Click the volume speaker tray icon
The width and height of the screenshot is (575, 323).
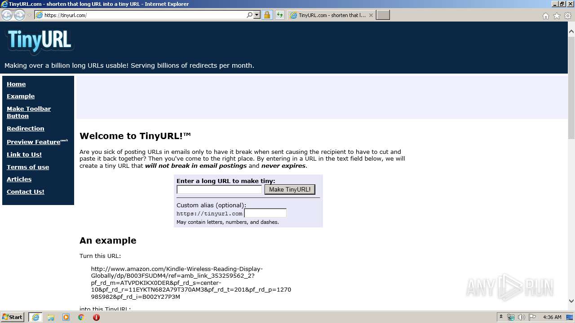(x=522, y=317)
